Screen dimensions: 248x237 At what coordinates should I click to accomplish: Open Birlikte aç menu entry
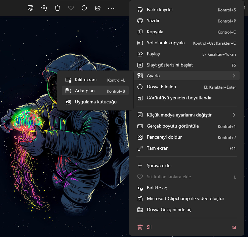[x=187, y=188]
